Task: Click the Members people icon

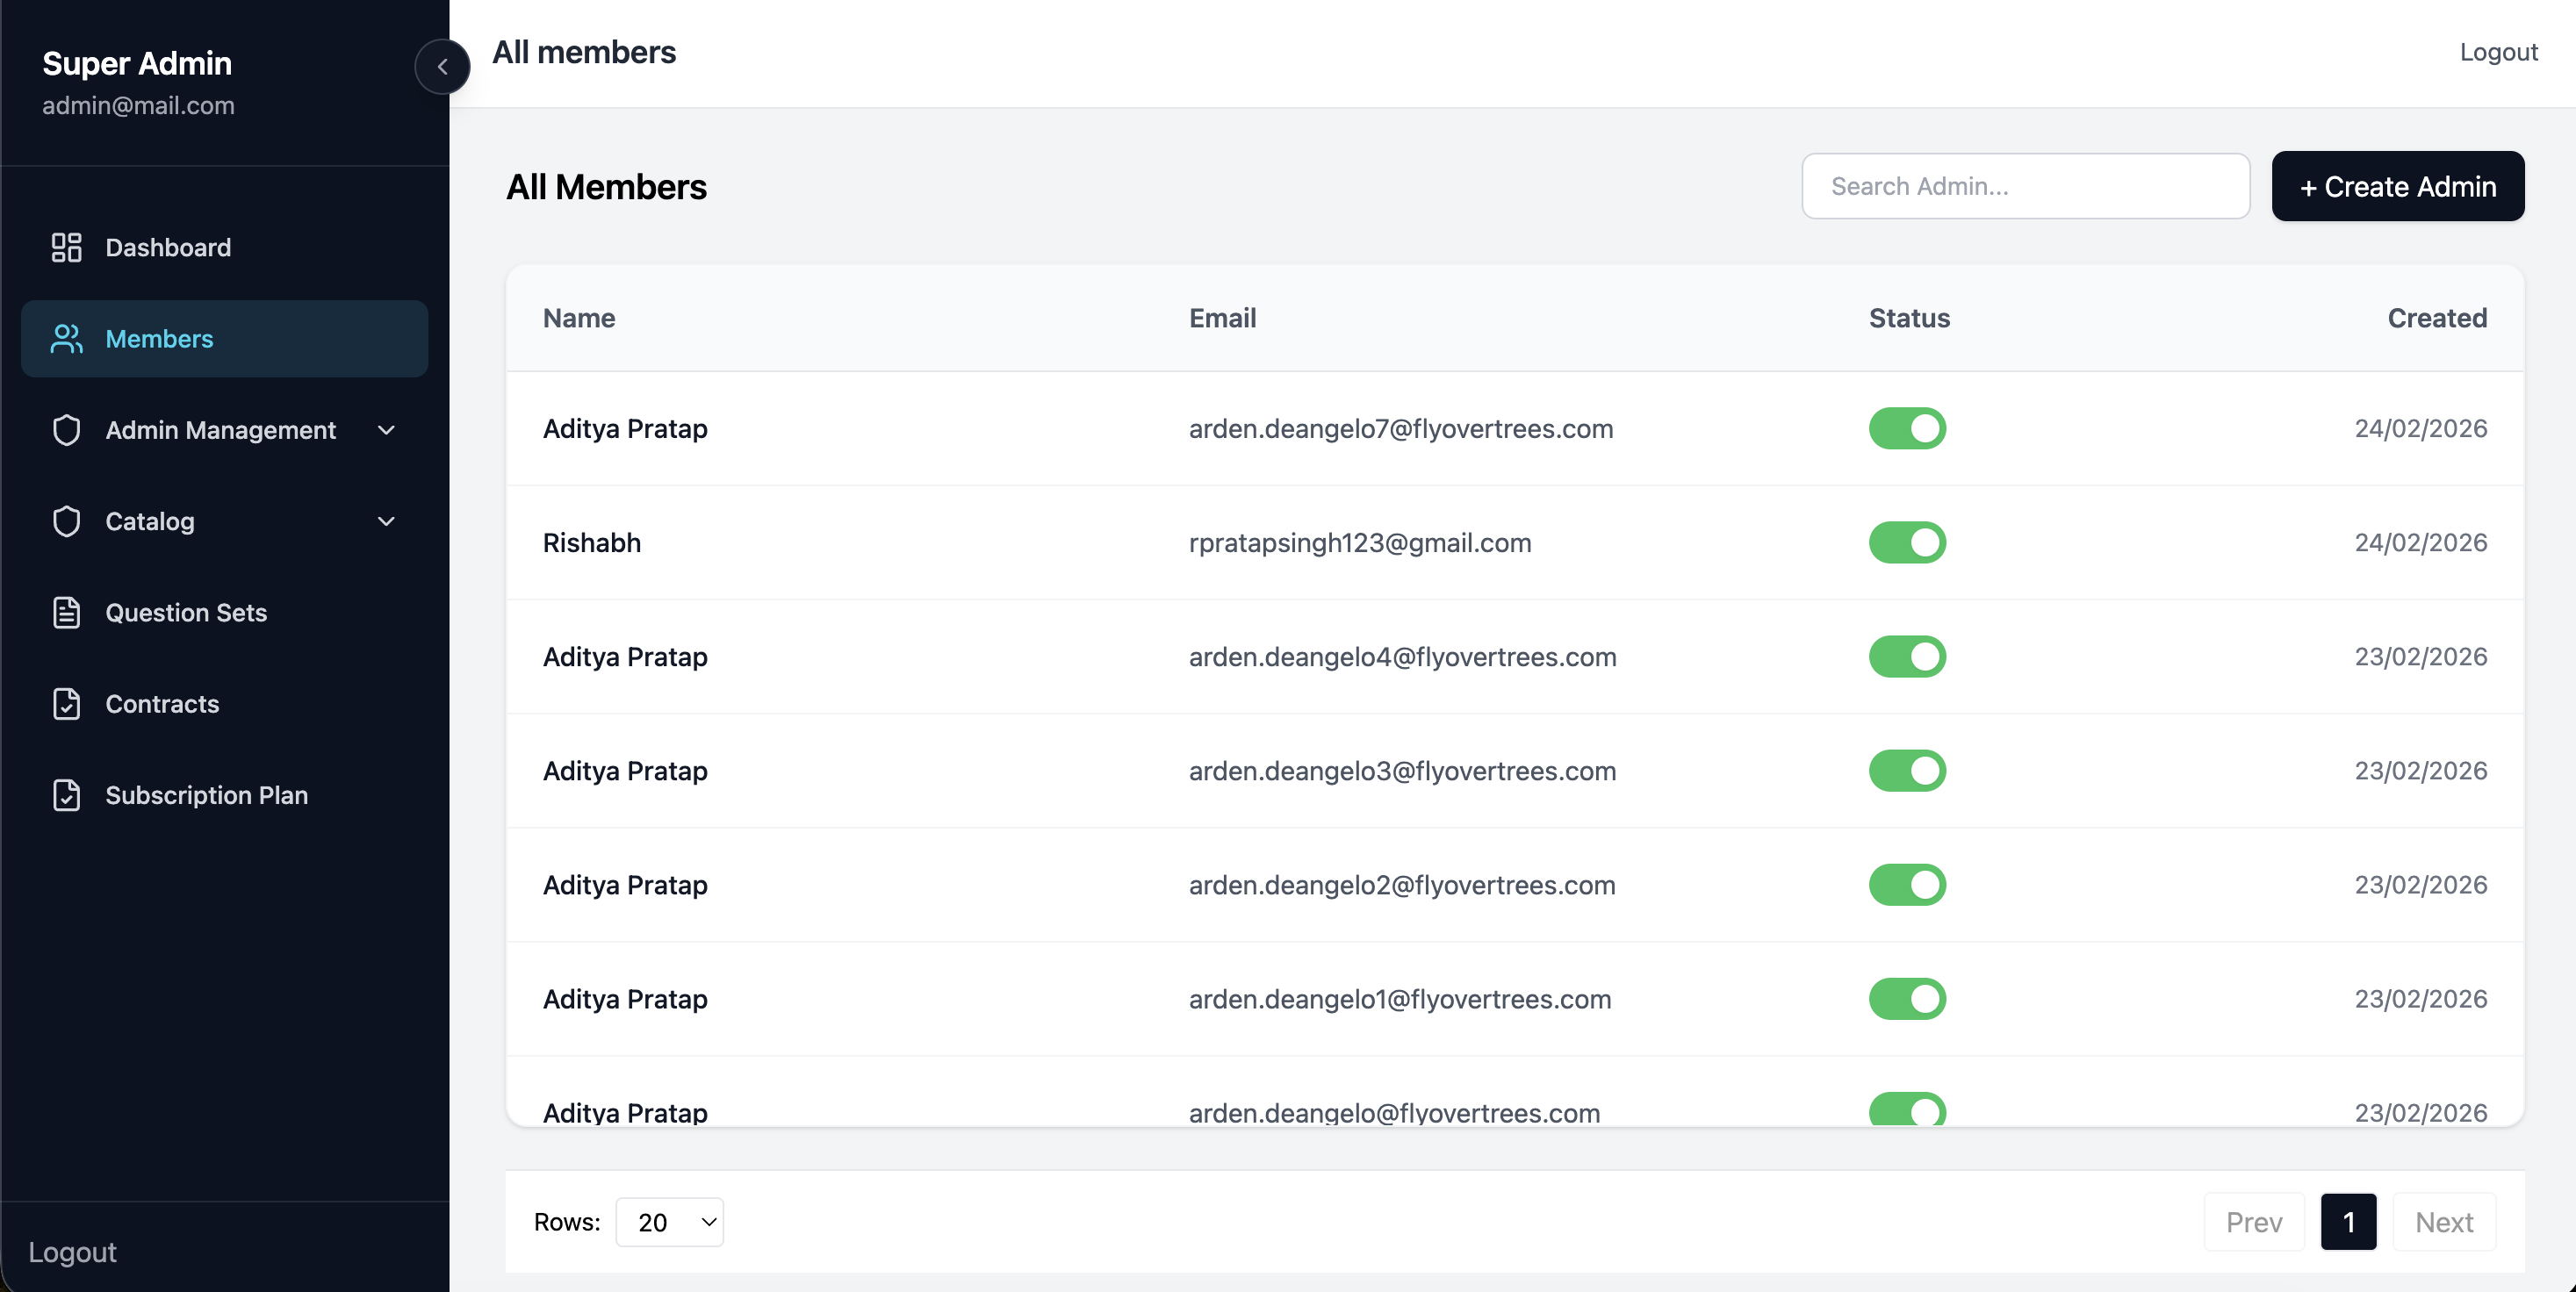Action: (66, 339)
